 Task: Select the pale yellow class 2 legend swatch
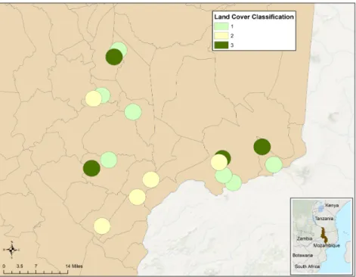pos(221,36)
